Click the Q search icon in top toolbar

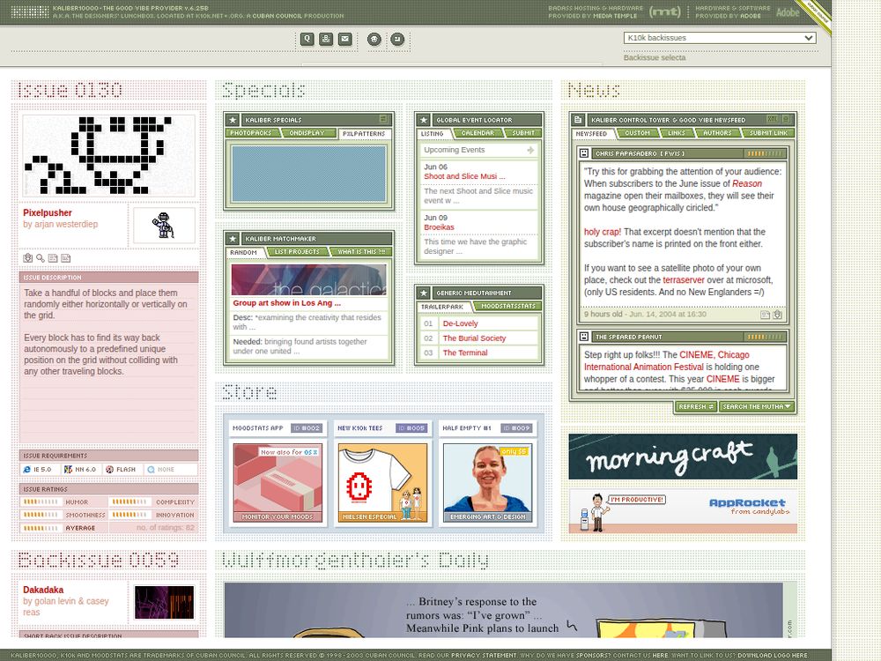pos(307,39)
